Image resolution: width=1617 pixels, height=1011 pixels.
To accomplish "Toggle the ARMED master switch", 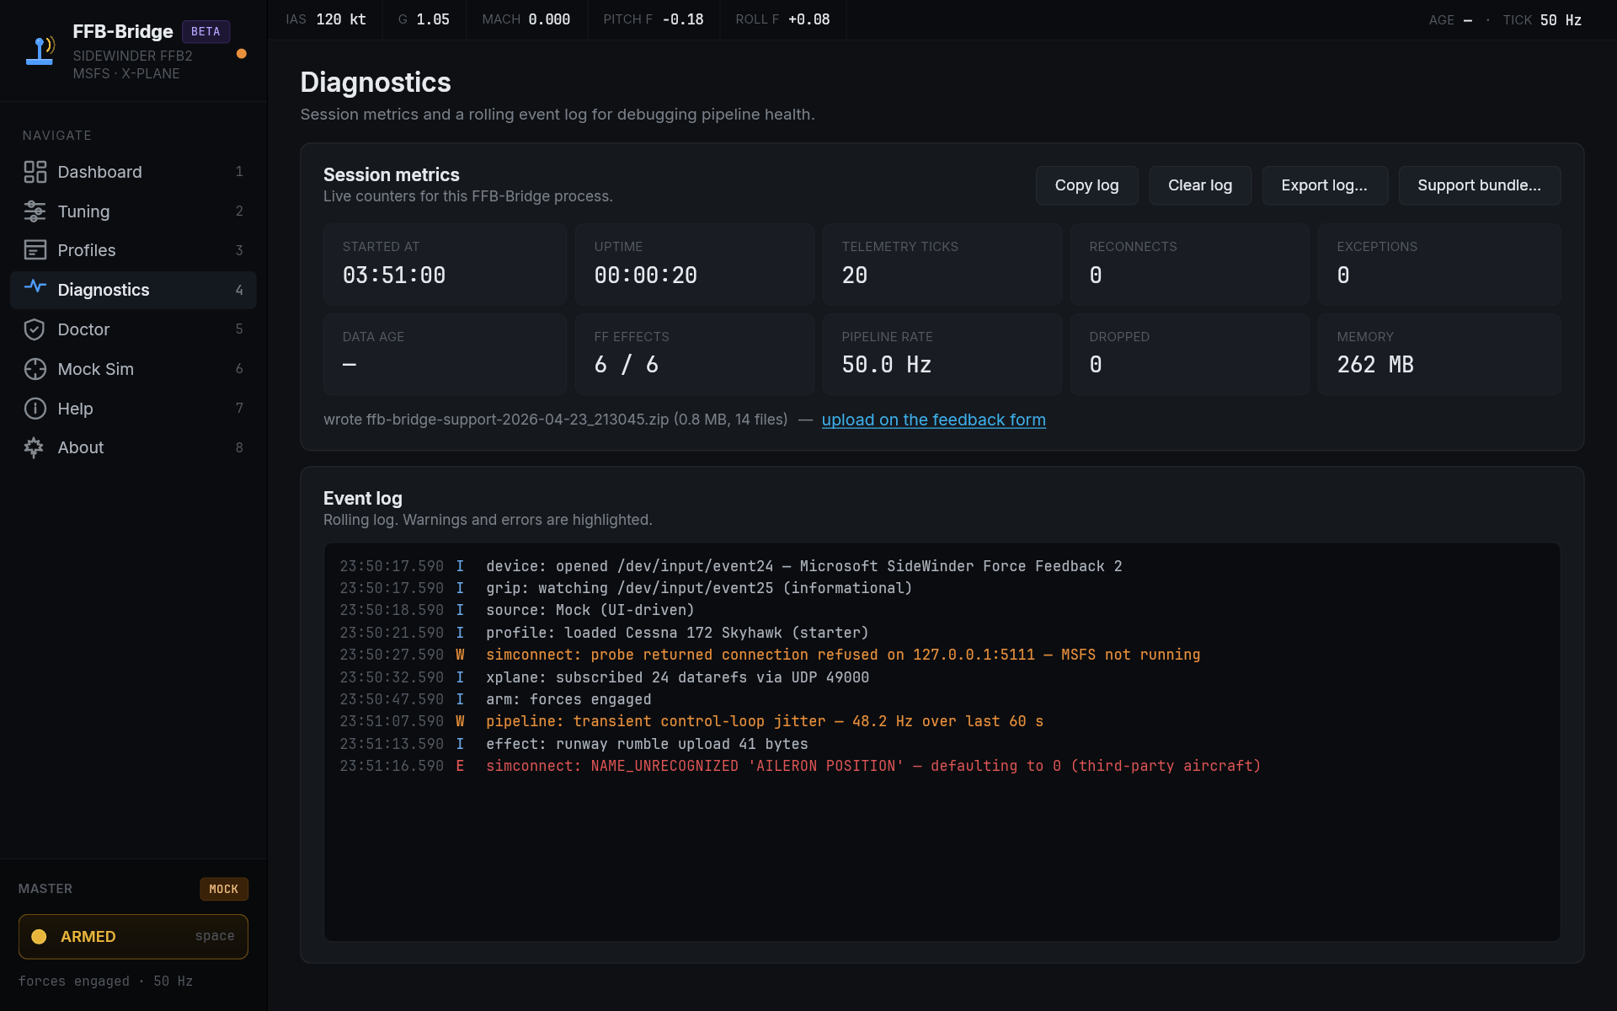I will (x=133, y=936).
